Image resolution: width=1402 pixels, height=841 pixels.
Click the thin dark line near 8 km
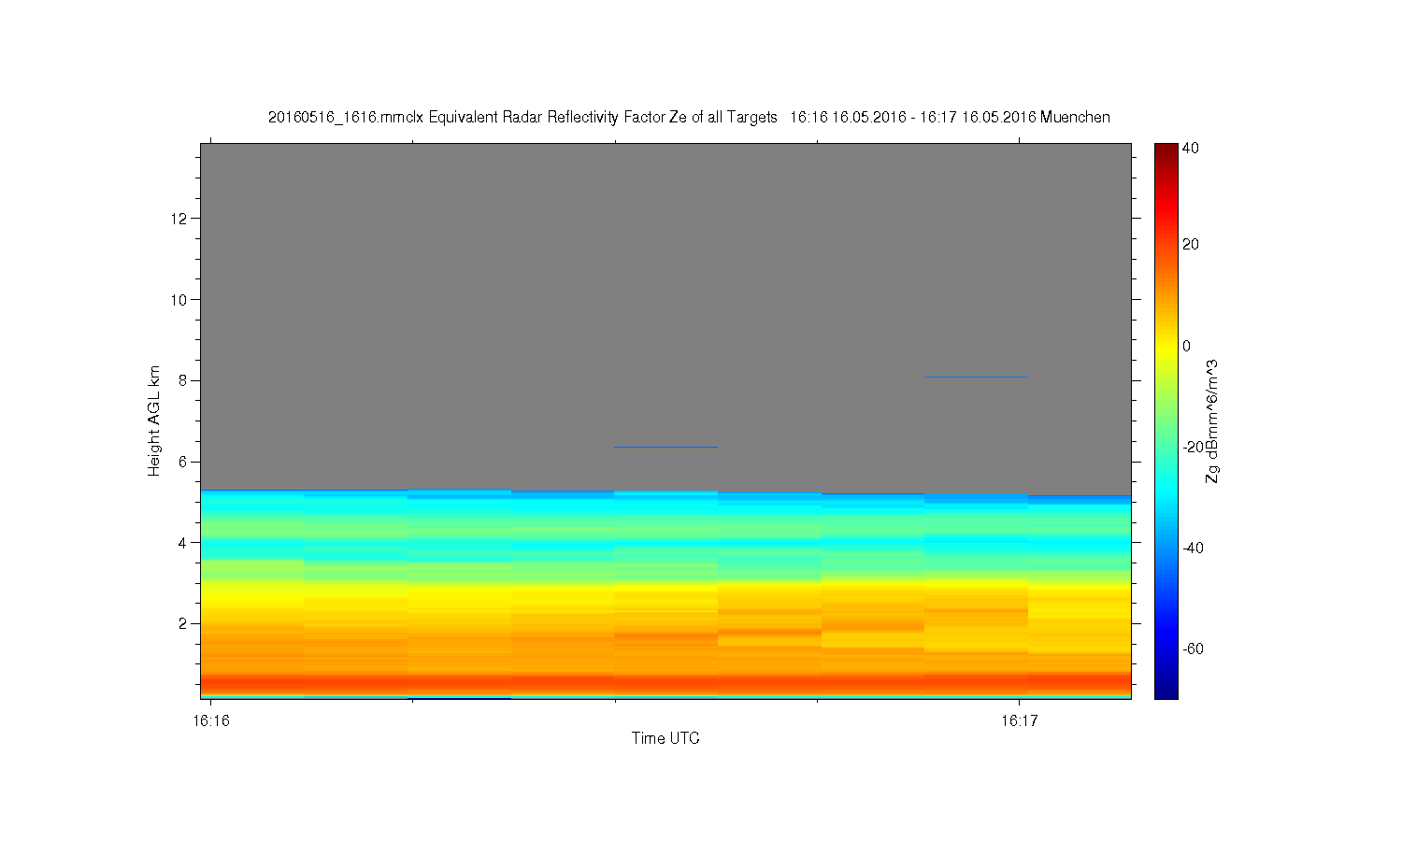click(976, 377)
